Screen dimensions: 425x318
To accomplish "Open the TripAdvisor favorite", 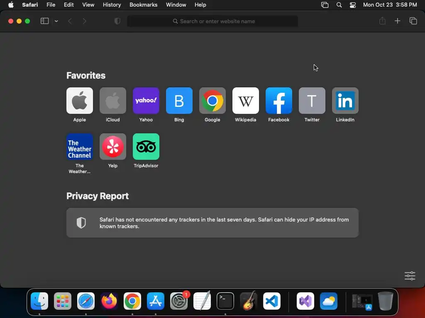I will [x=146, y=147].
